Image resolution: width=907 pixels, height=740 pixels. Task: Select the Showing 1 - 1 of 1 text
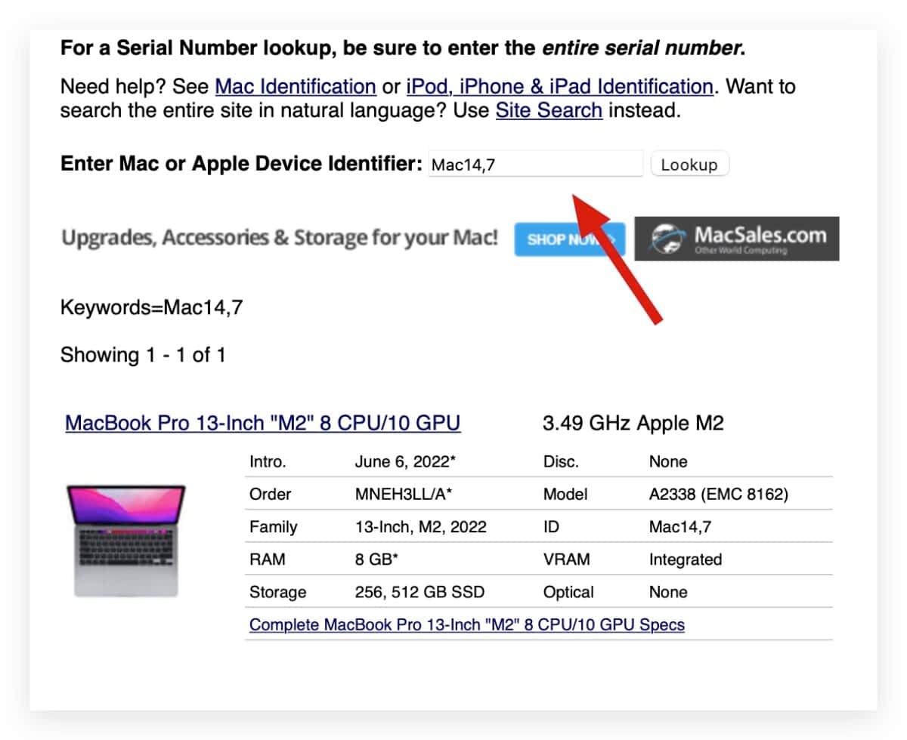(x=143, y=355)
